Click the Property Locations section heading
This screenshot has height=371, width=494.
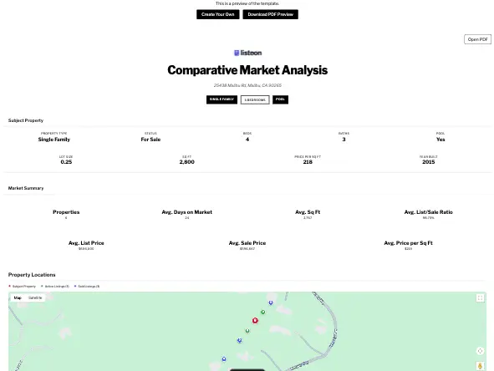pos(32,275)
